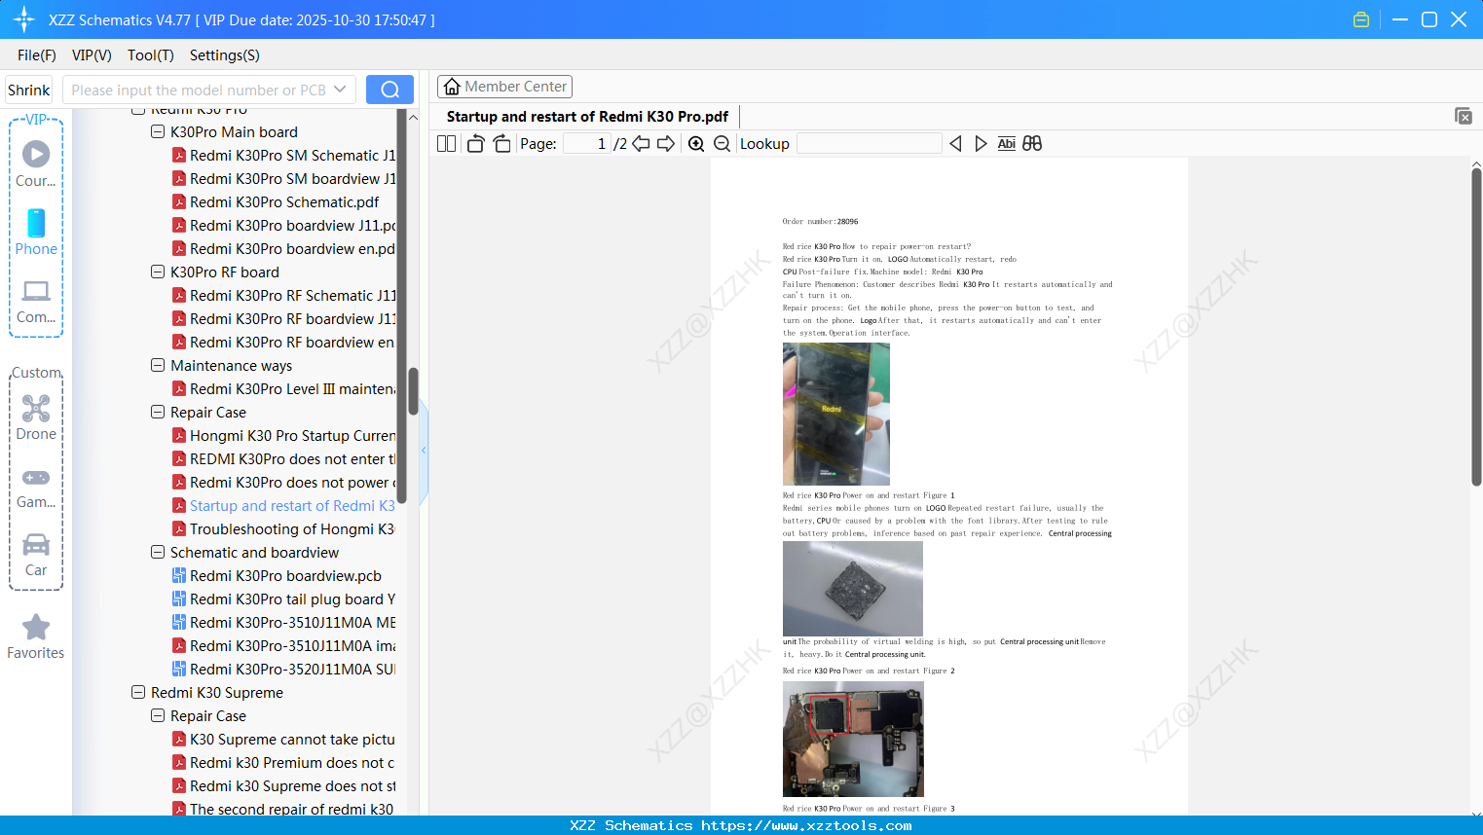This screenshot has width=1483, height=835.
Task: Select Startup and restart of Redmi K30 item
Action: tap(292, 506)
